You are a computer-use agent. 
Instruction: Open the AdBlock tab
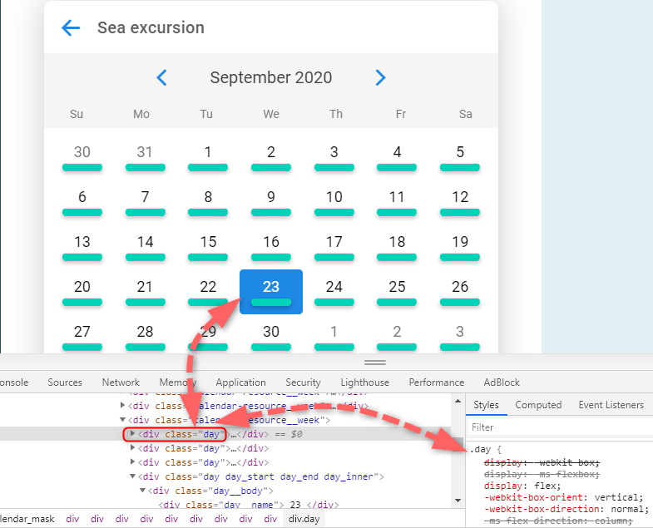point(502,382)
